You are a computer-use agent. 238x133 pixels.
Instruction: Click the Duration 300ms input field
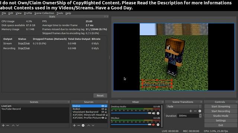(x=188, y=116)
